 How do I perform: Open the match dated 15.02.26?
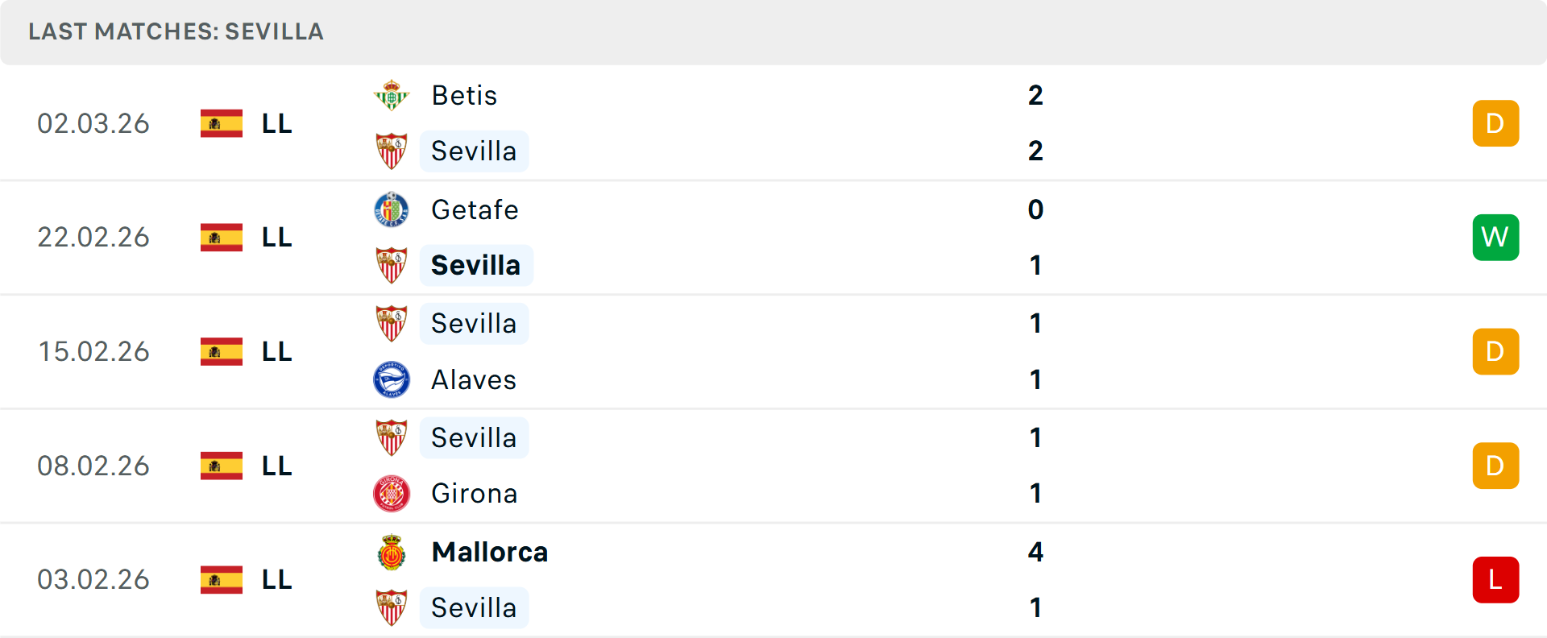click(x=93, y=352)
